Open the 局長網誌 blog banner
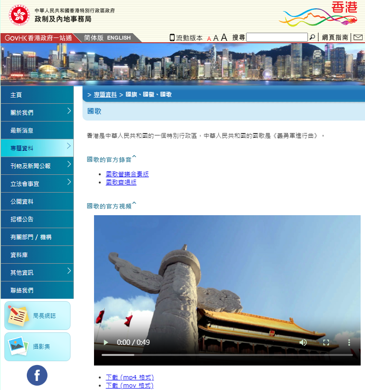 pyautogui.click(x=37, y=316)
